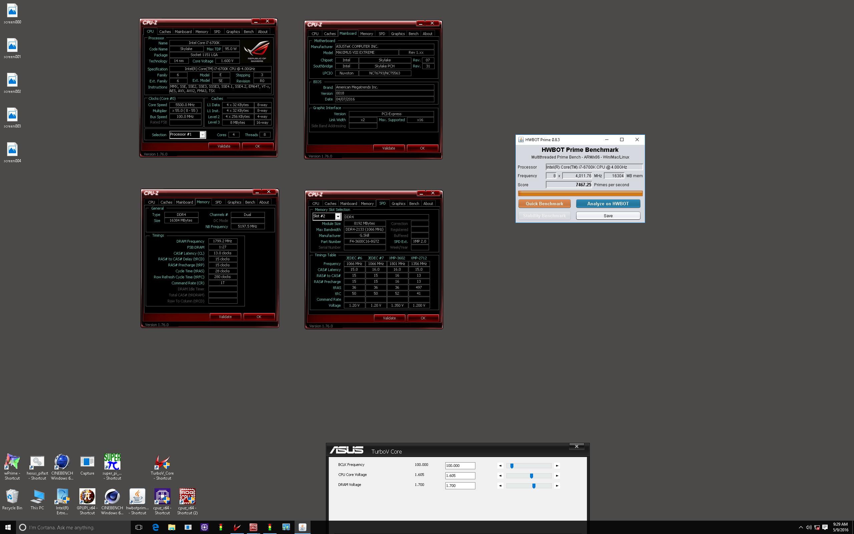
Task: Click the DRAM Voltage increase arrow
Action: [x=557, y=486]
